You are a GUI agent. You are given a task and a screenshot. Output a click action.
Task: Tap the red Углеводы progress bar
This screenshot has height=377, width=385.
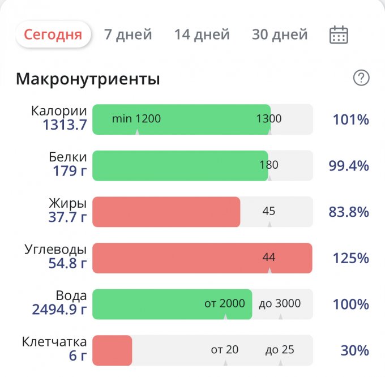202,258
